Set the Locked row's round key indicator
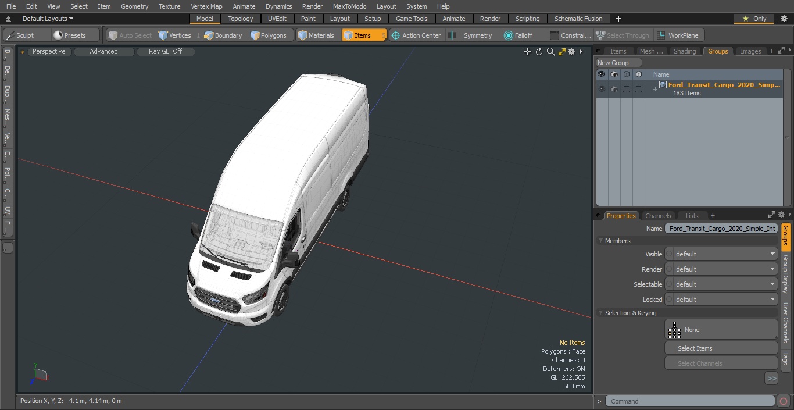 669,300
